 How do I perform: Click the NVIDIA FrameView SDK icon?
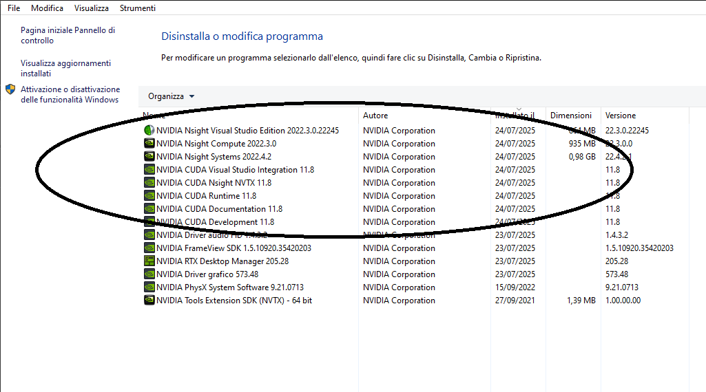click(x=149, y=248)
